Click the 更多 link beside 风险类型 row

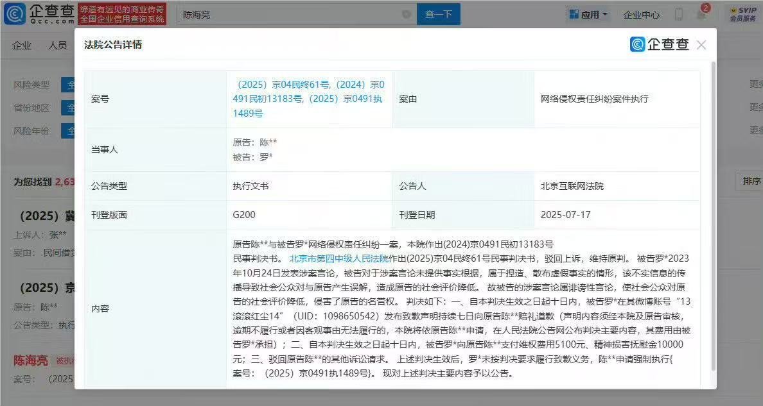[x=756, y=84]
